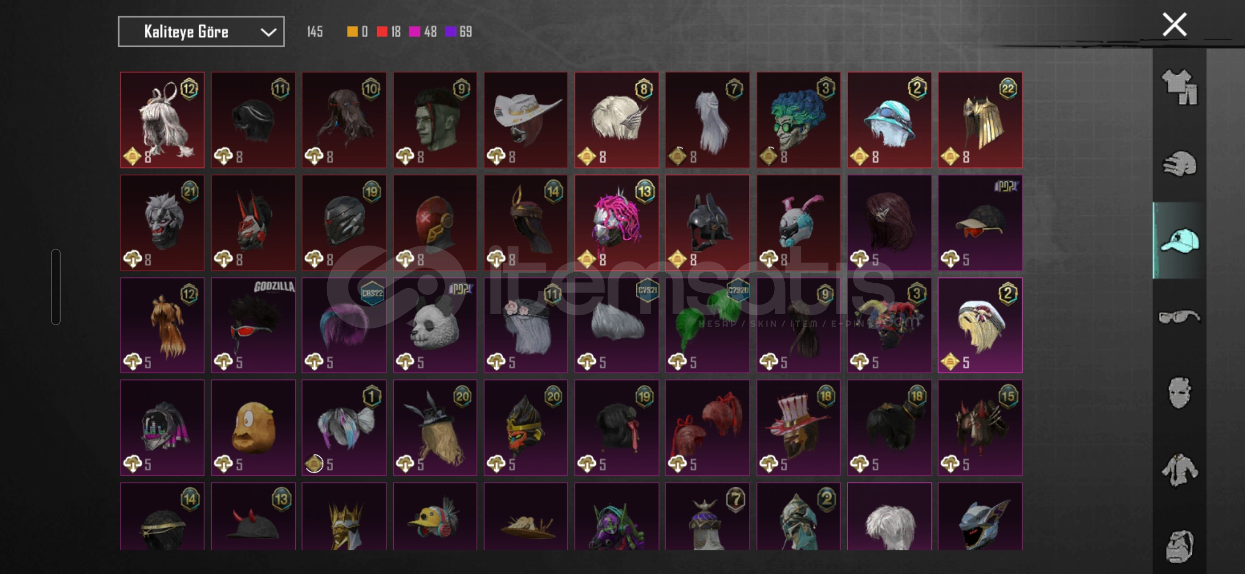Select the helmet category in the sidebar
This screenshot has height=574, width=1245.
tap(1180, 164)
